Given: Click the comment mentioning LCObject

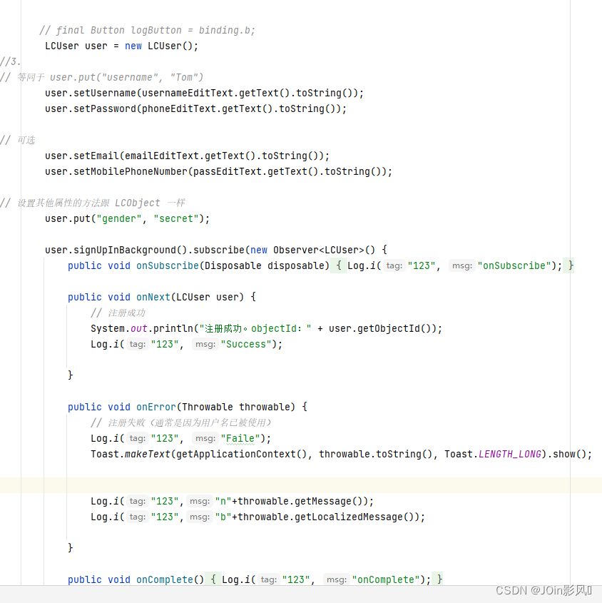Looking at the screenshot, I should 93,203.
